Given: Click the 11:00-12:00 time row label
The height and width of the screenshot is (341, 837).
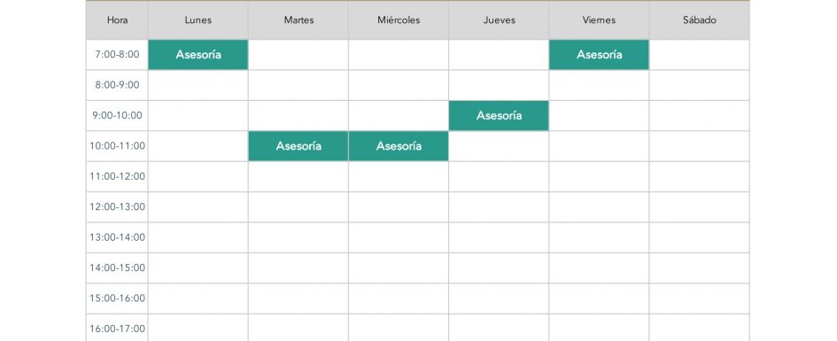Looking at the screenshot, I should pyautogui.click(x=117, y=176).
